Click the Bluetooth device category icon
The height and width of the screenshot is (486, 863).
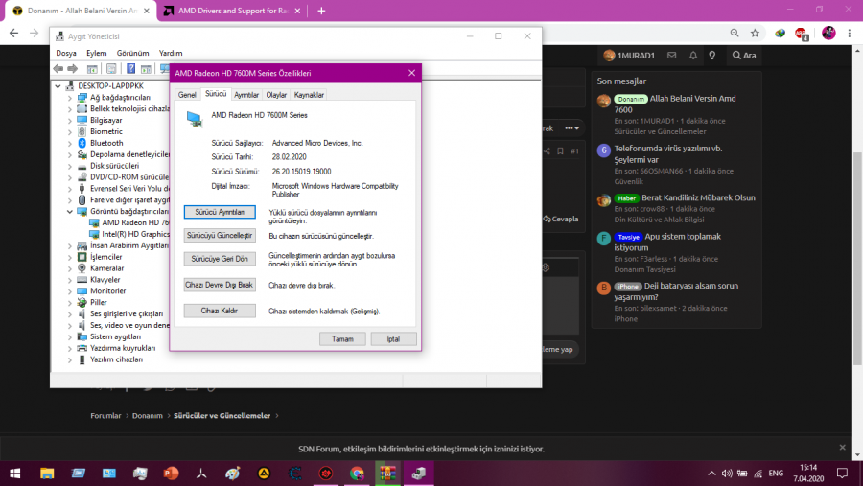pos(82,143)
